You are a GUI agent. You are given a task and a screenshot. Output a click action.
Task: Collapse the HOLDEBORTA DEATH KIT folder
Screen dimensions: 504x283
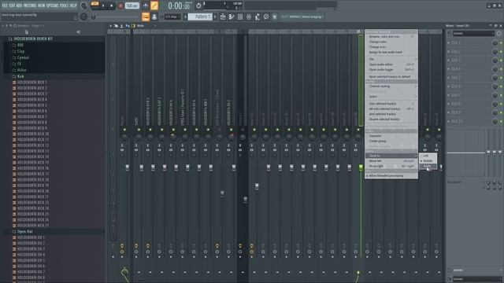pyautogui.click(x=31, y=39)
